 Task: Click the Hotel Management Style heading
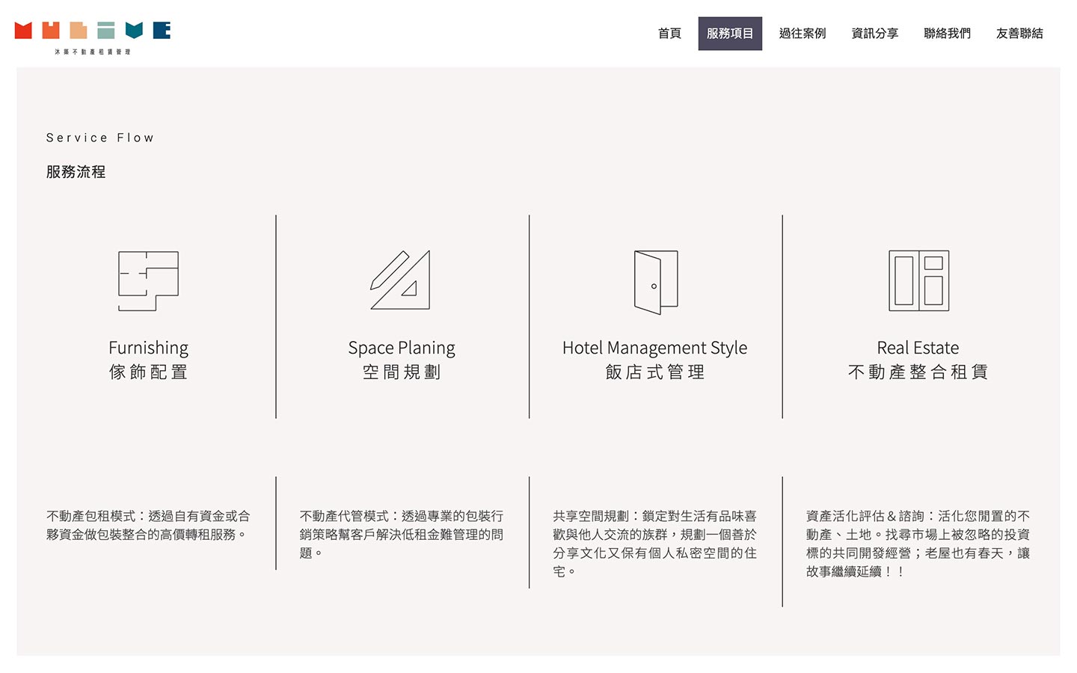[654, 348]
